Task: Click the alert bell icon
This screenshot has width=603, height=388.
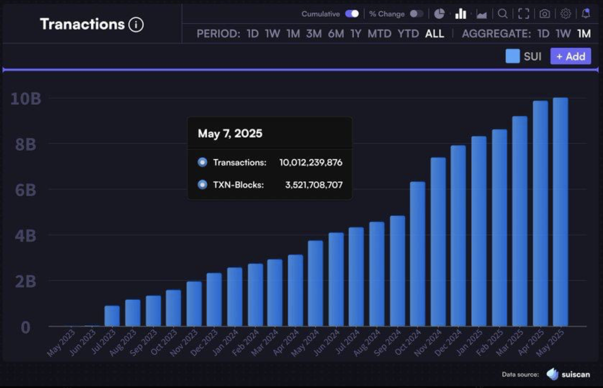Action: pos(586,14)
